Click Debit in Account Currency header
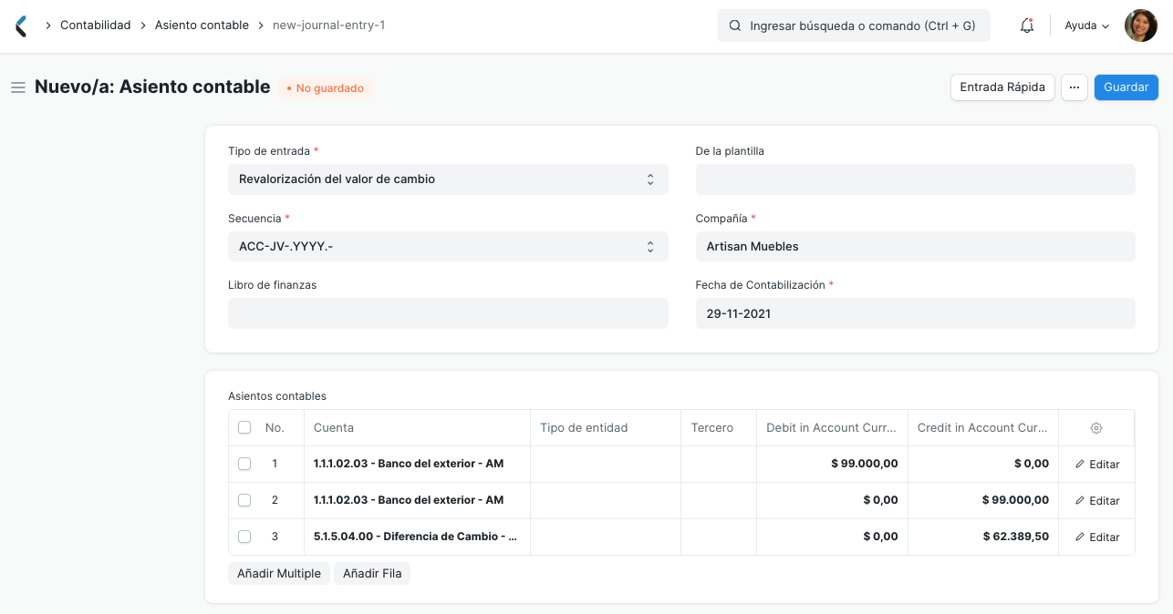Image resolution: width=1173 pixels, height=614 pixels. (832, 427)
